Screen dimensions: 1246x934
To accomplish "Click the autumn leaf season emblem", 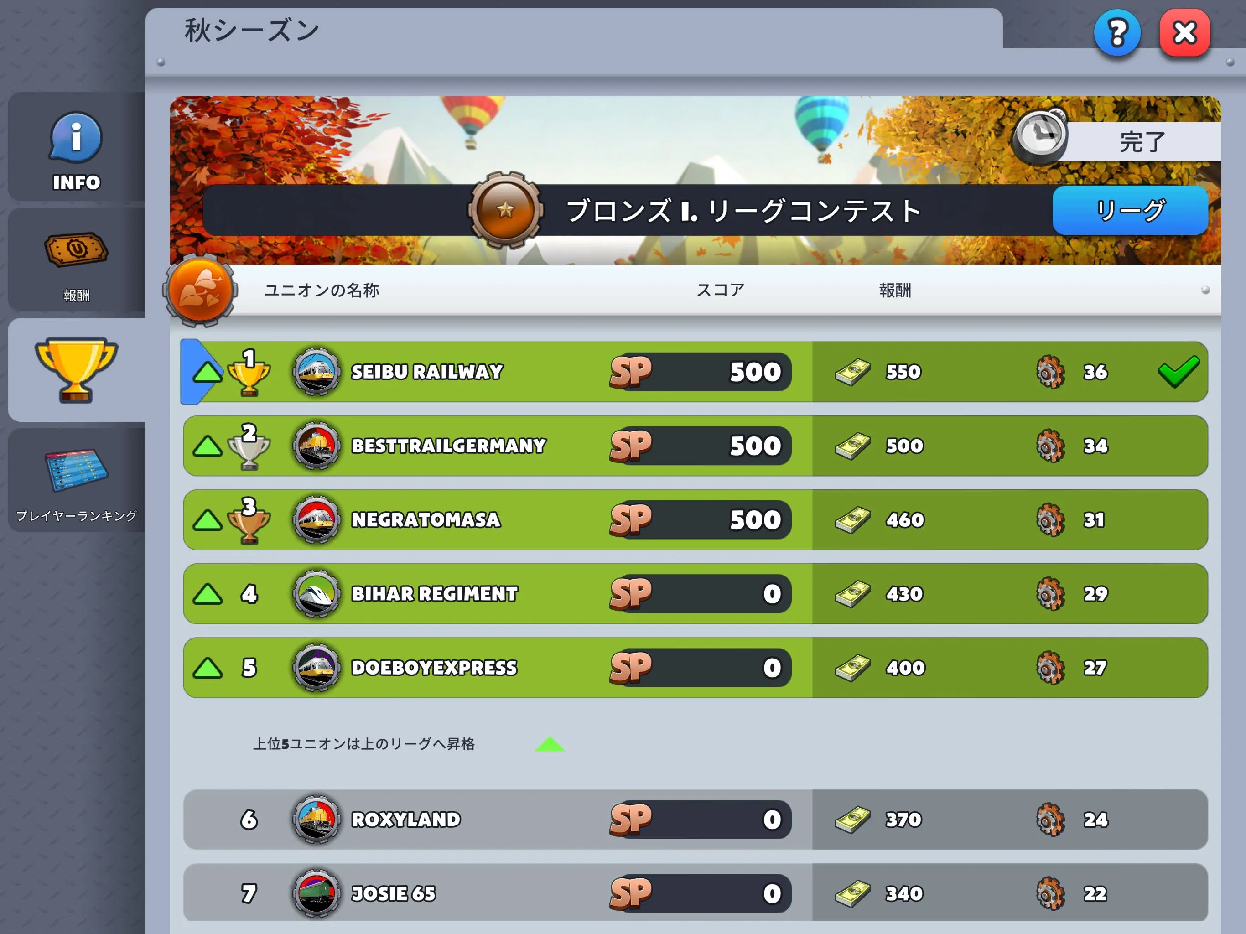I will (x=200, y=290).
